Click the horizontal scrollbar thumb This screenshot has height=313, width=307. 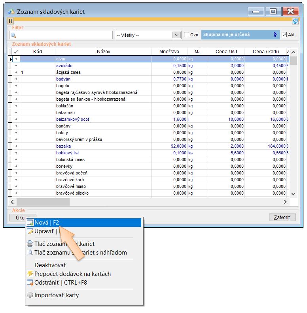tap(43, 202)
